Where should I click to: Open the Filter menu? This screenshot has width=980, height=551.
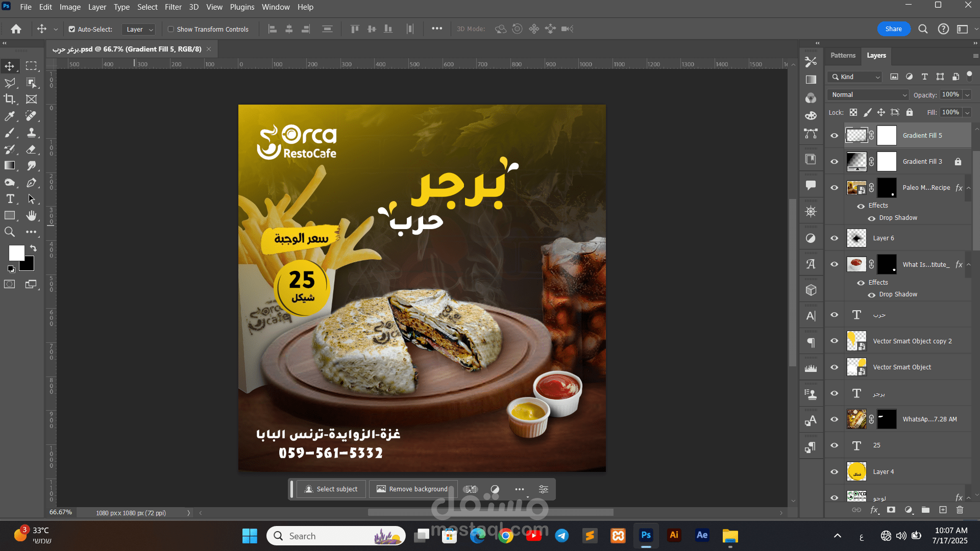click(173, 7)
